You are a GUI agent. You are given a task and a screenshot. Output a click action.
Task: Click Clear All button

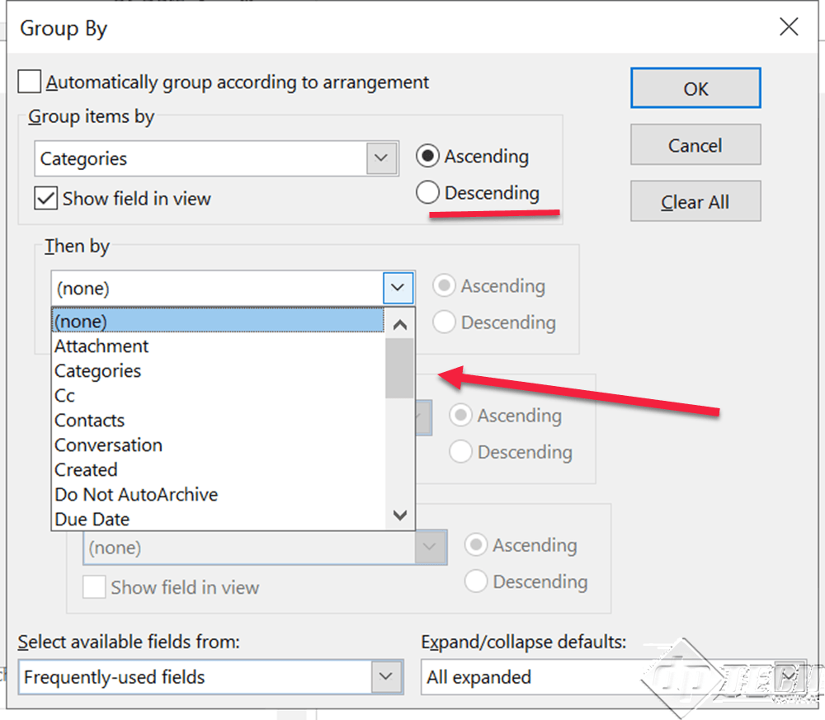(695, 201)
